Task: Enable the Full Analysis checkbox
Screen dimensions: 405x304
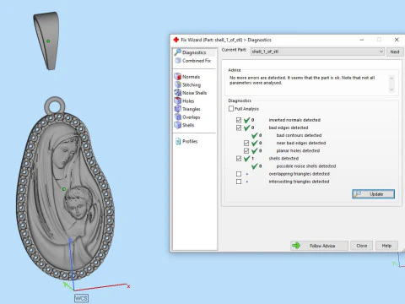Action: pos(231,109)
